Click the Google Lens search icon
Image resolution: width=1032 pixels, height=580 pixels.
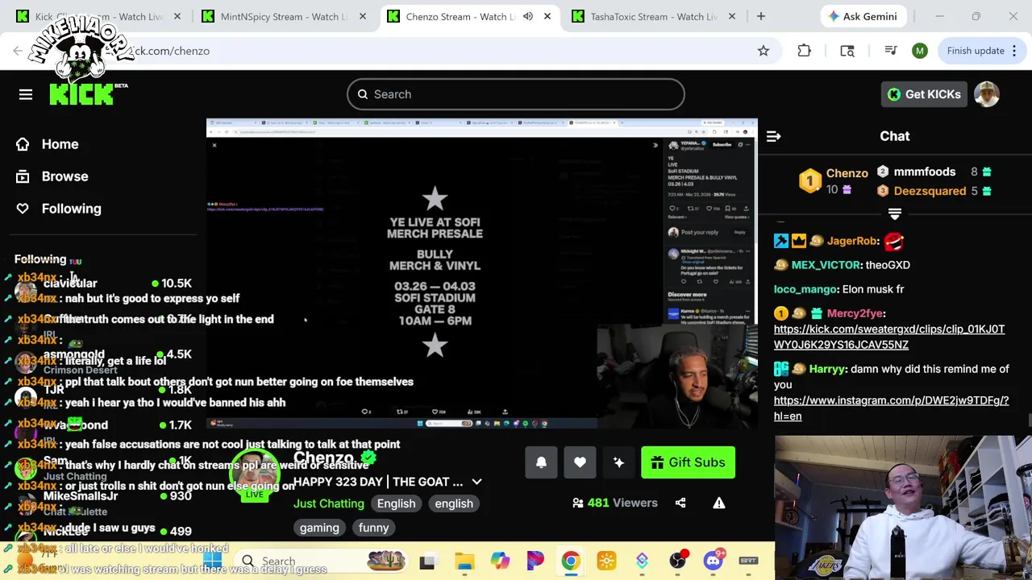coord(847,51)
